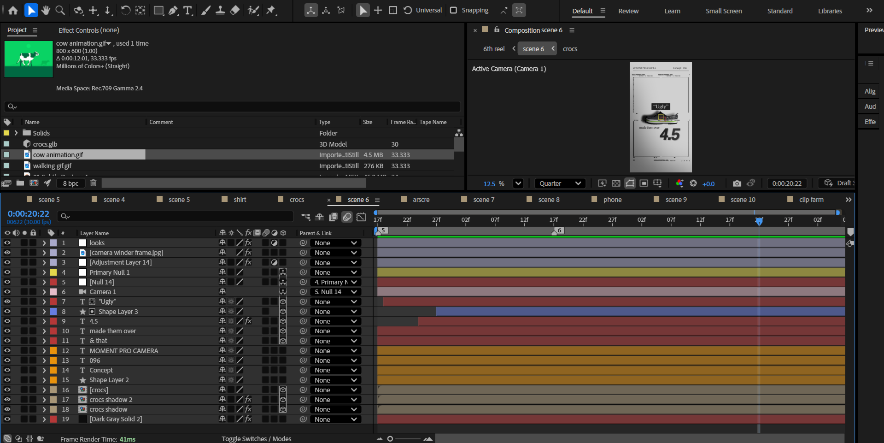
Task: Select the Type tool
Action: point(187,10)
